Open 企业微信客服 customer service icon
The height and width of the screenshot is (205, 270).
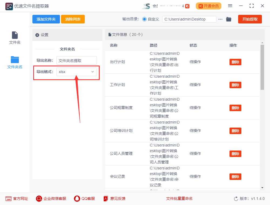(x=38, y=199)
